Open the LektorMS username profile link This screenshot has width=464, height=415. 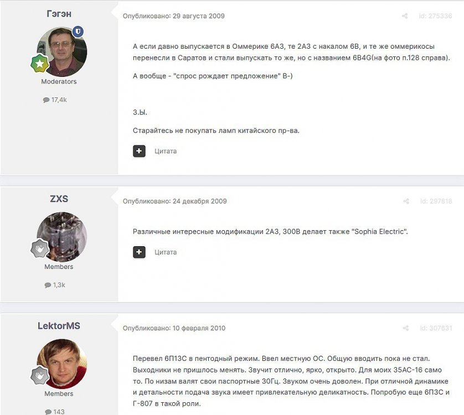59,326
